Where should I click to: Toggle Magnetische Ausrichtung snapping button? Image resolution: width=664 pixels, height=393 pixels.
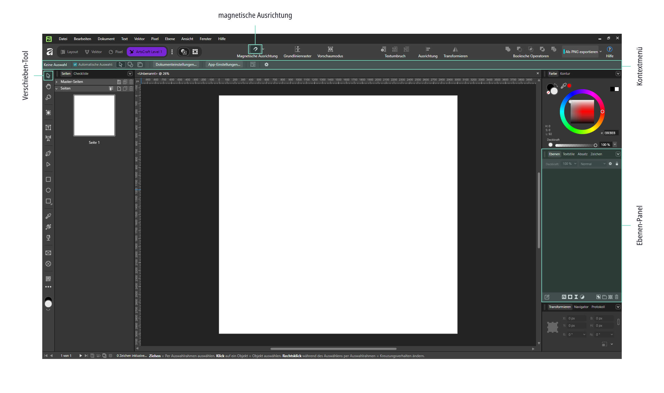tap(255, 49)
